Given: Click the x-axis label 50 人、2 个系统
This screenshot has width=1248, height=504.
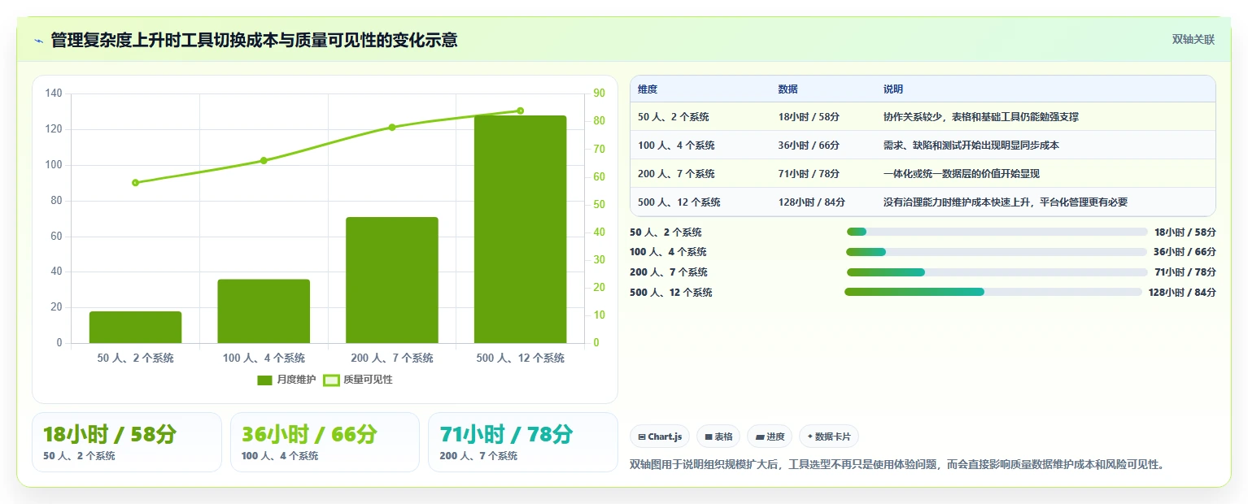Looking at the screenshot, I should coord(135,358).
